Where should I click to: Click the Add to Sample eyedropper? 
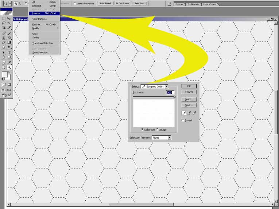click(x=189, y=113)
